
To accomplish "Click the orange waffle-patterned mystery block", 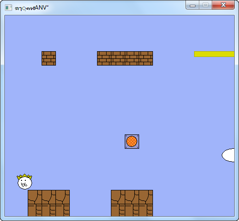I will 132,142.
